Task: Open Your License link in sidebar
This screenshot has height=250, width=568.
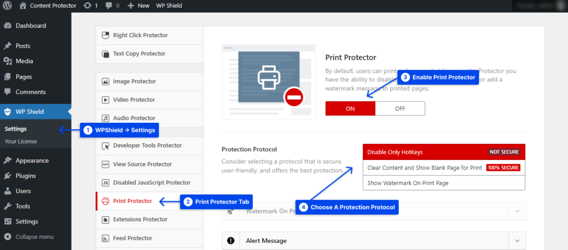Action: pos(21,142)
